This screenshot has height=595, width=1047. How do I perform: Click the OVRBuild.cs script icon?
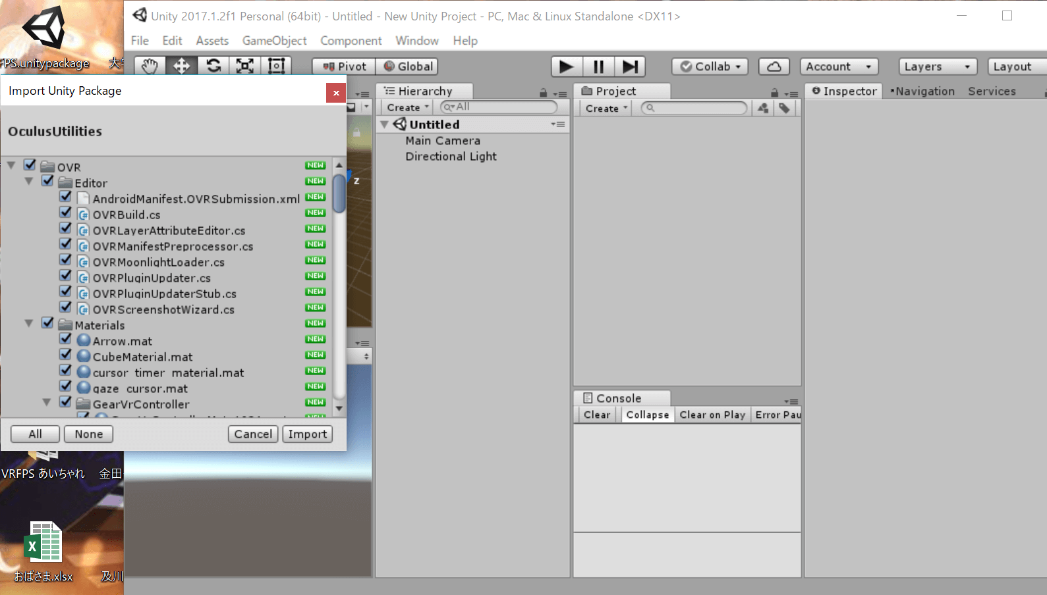84,215
